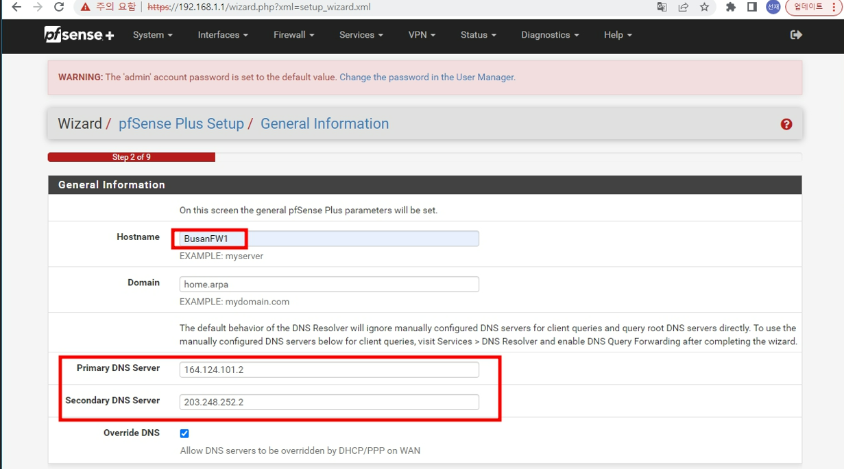Viewport: 844px width, 469px height.
Task: Open the Status menu
Action: 478,35
